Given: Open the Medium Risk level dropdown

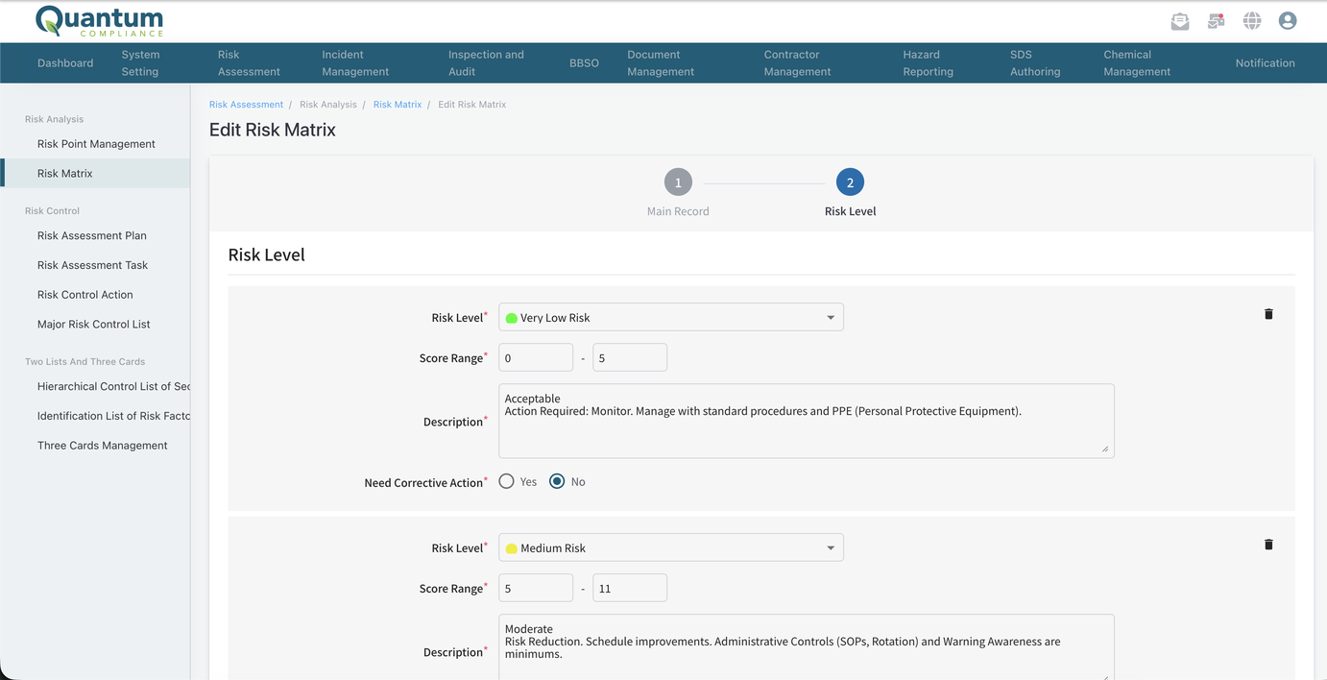Looking at the screenshot, I should 671,547.
